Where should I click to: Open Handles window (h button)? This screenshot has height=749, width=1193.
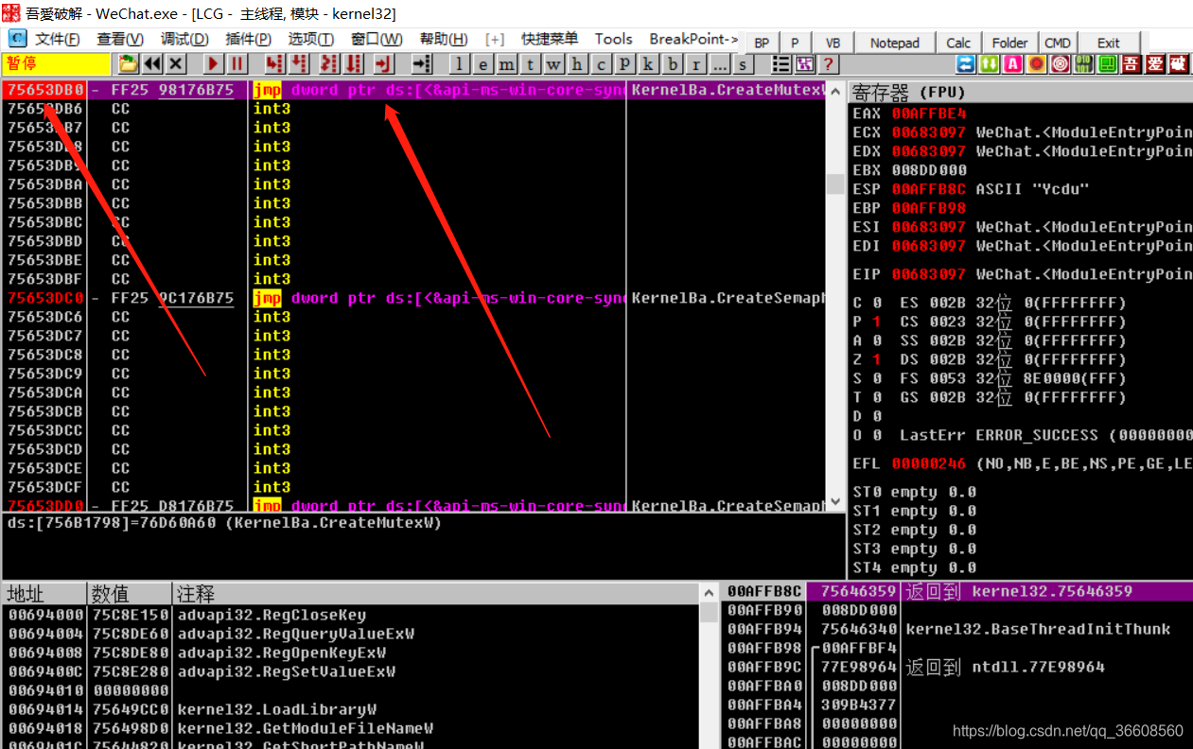tap(578, 64)
